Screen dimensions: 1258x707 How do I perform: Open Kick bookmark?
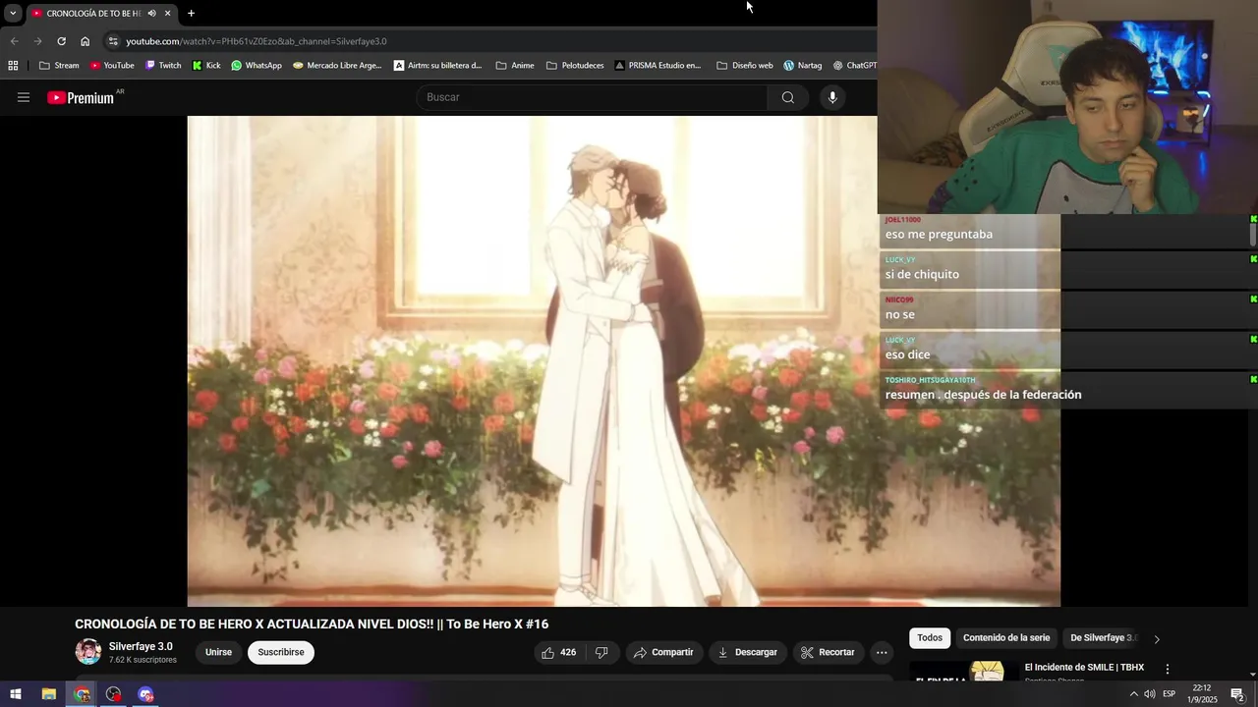click(206, 66)
